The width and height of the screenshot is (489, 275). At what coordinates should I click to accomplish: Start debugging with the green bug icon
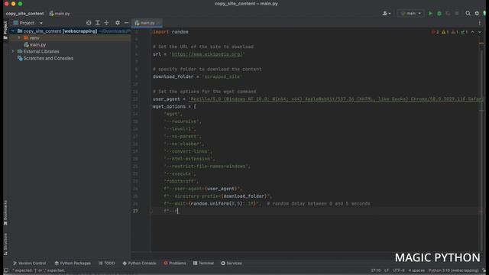pyautogui.click(x=439, y=14)
